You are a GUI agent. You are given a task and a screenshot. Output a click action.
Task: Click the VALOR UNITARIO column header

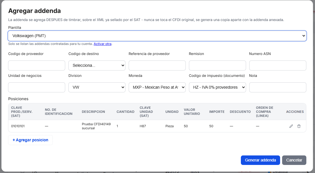pyautogui.click(x=192, y=112)
